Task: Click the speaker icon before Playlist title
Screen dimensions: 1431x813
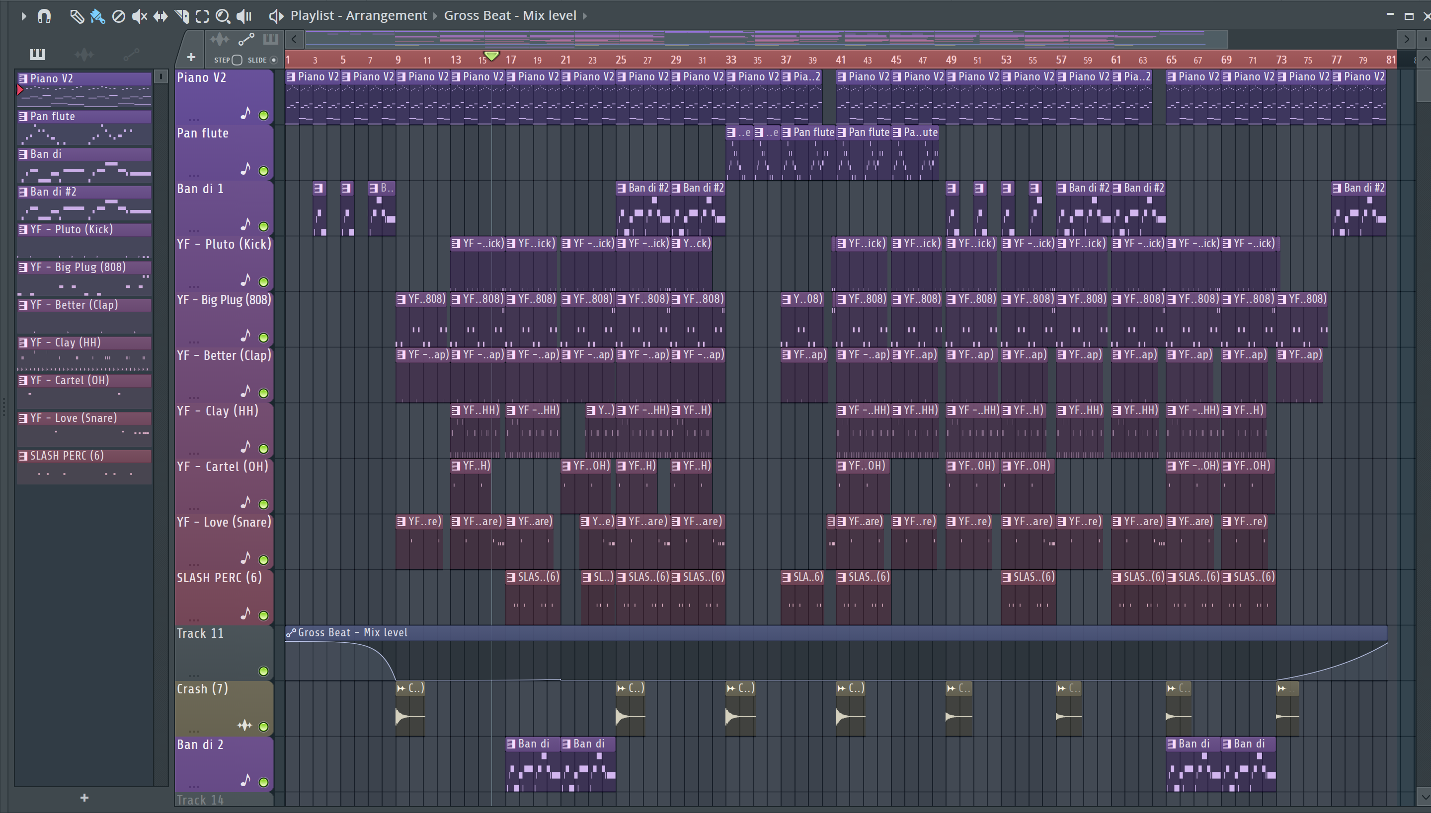Action: click(x=276, y=16)
